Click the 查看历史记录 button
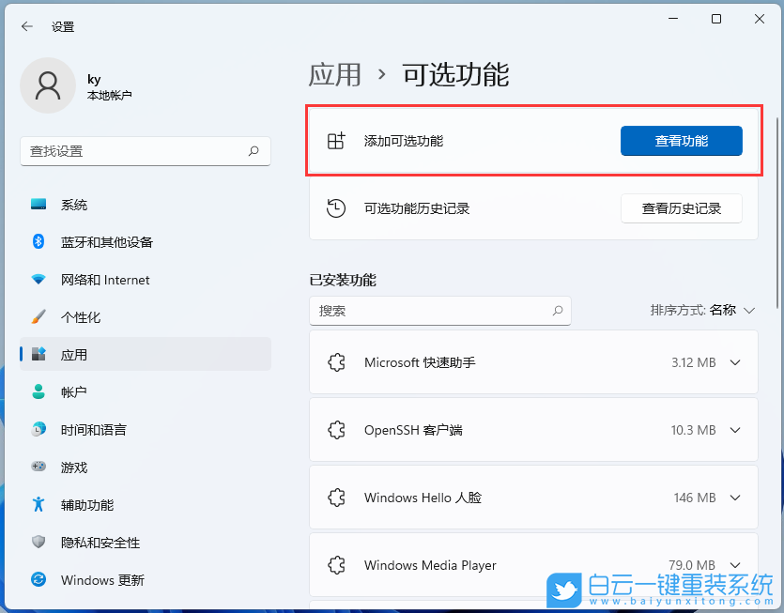784x613 pixels. pos(682,208)
